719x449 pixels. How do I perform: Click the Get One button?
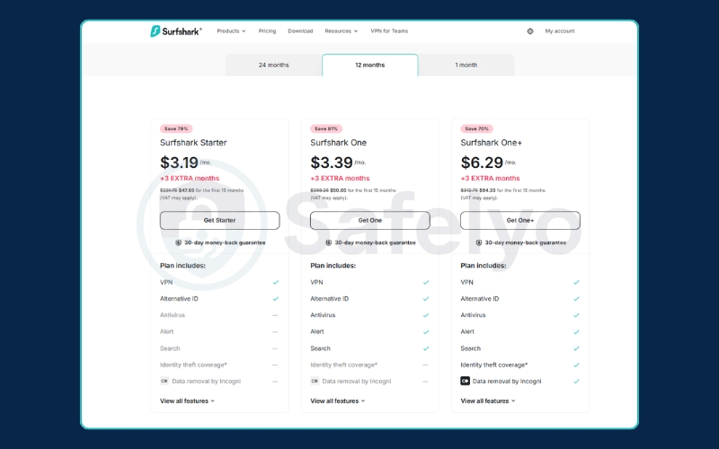pos(370,220)
